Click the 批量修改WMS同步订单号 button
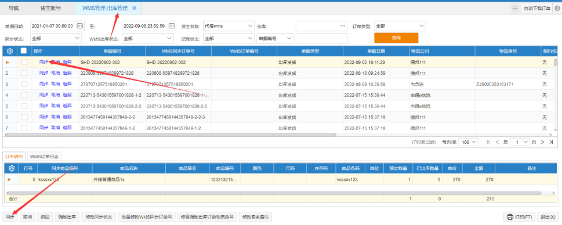562x225 pixels. click(146, 217)
